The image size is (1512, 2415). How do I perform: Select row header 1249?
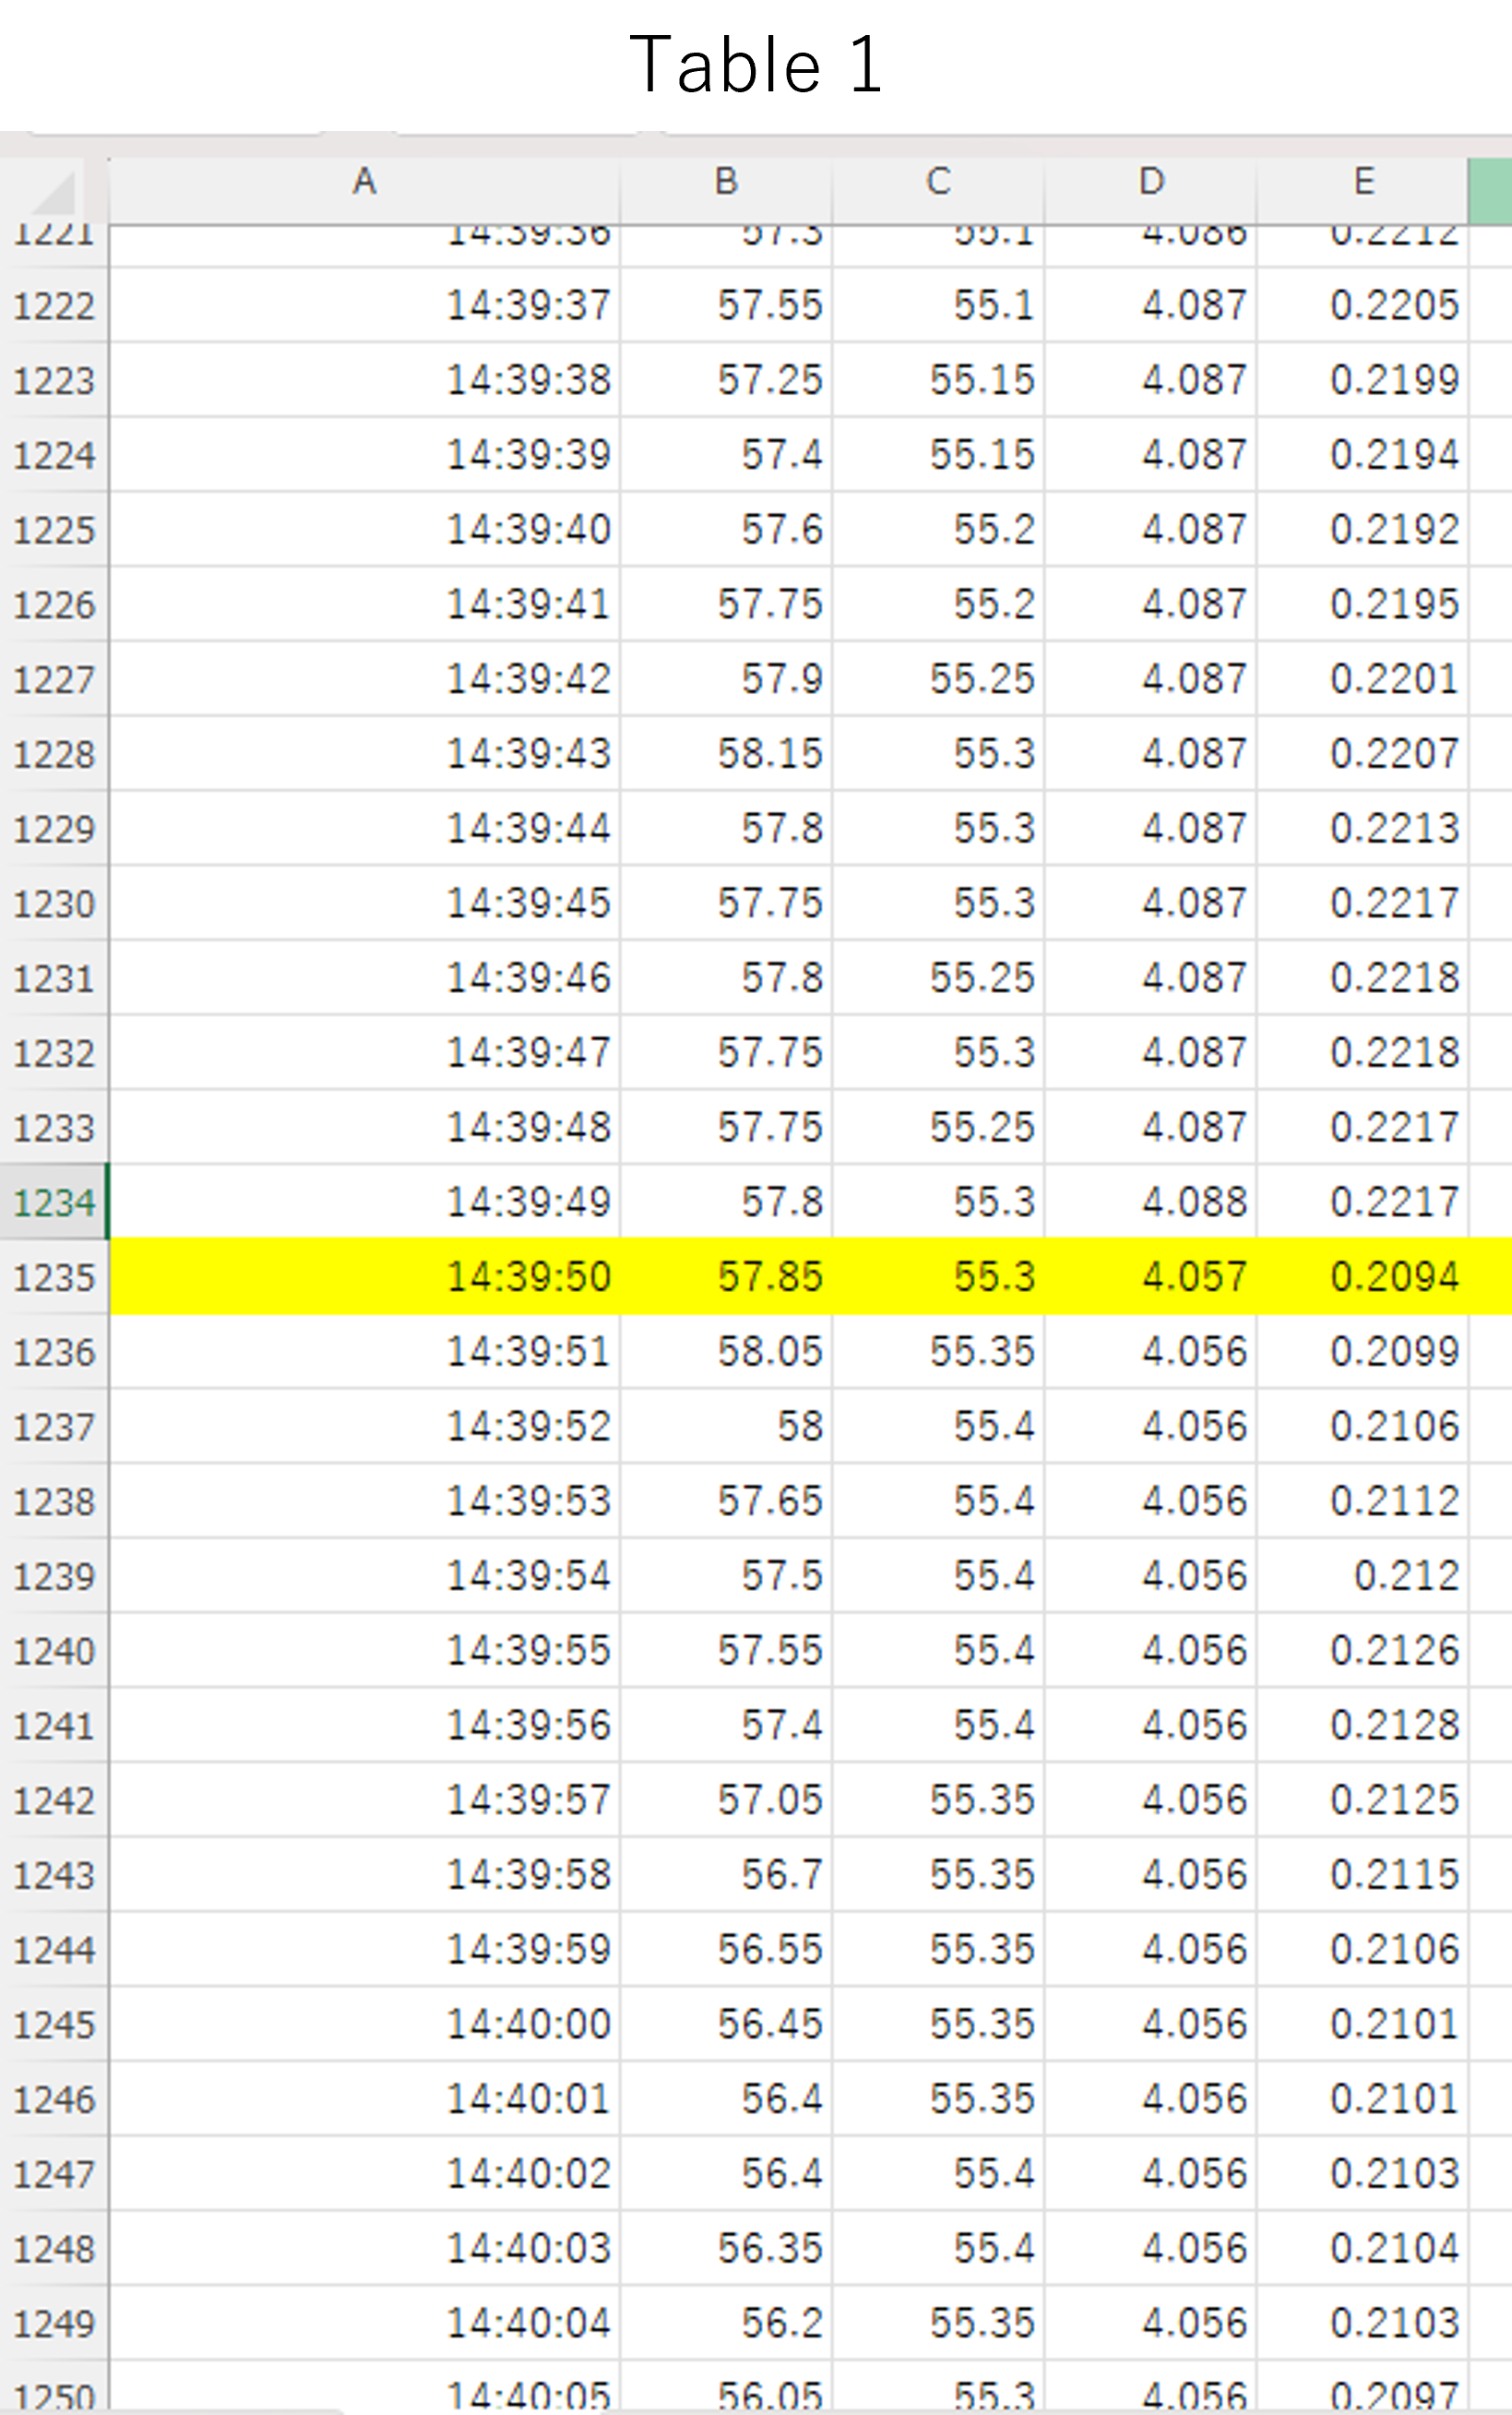coord(54,2322)
